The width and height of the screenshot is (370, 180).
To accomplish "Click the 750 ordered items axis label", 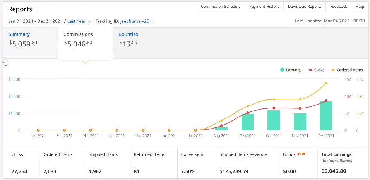I will 360,79.
